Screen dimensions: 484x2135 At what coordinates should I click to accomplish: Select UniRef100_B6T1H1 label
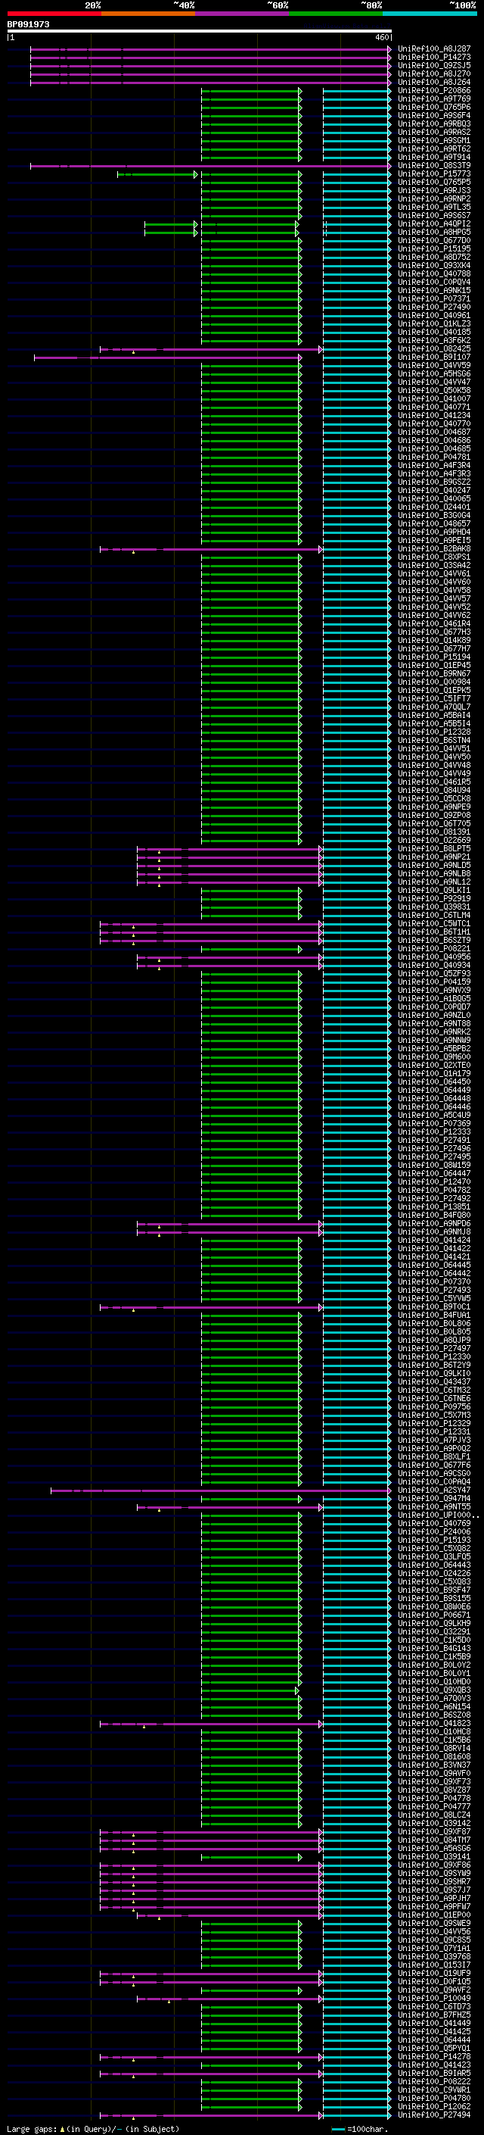click(x=434, y=932)
